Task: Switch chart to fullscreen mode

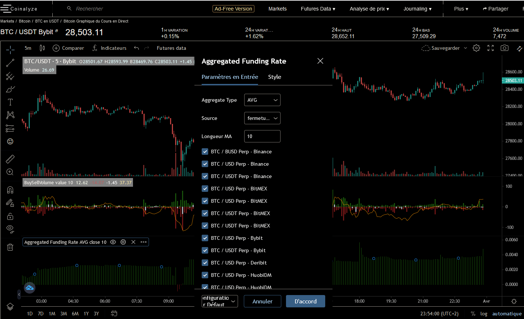Action: click(x=491, y=48)
